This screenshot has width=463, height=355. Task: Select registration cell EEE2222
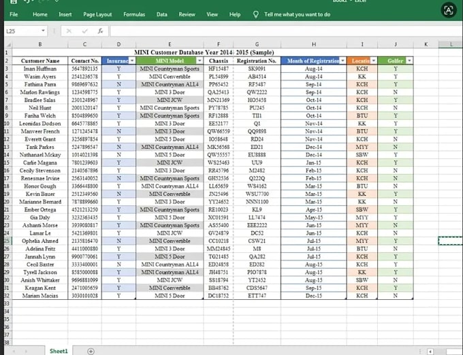257,225
